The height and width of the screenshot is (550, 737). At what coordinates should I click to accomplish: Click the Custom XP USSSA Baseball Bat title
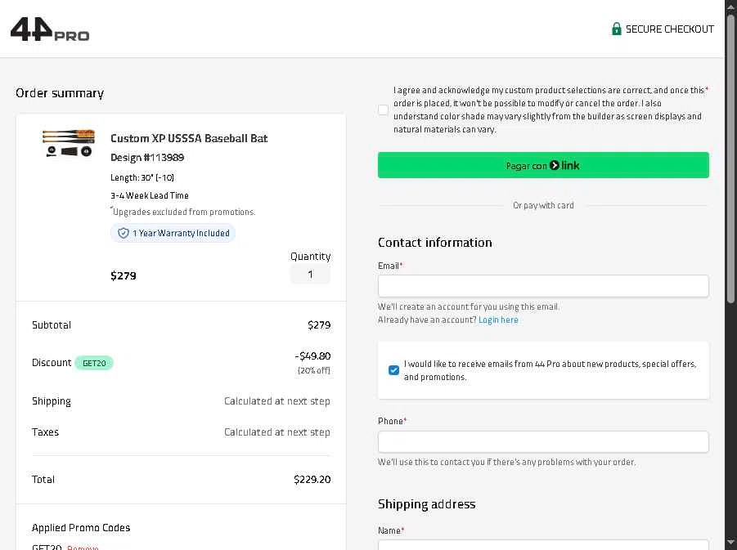[189, 138]
